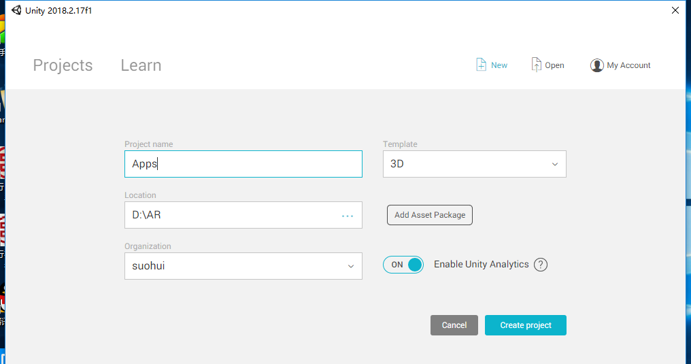Expand the Template 3D dropdown
This screenshot has height=364, width=691.
pos(475,164)
